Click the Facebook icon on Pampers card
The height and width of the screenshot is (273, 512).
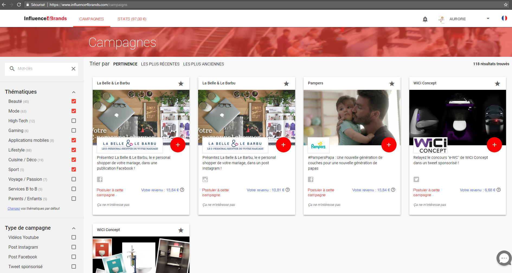[311, 179]
